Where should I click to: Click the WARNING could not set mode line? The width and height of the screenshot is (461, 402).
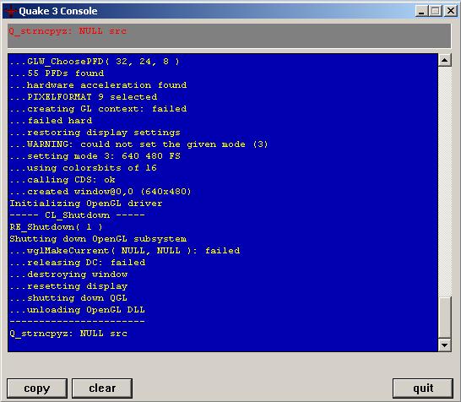pyautogui.click(x=138, y=144)
